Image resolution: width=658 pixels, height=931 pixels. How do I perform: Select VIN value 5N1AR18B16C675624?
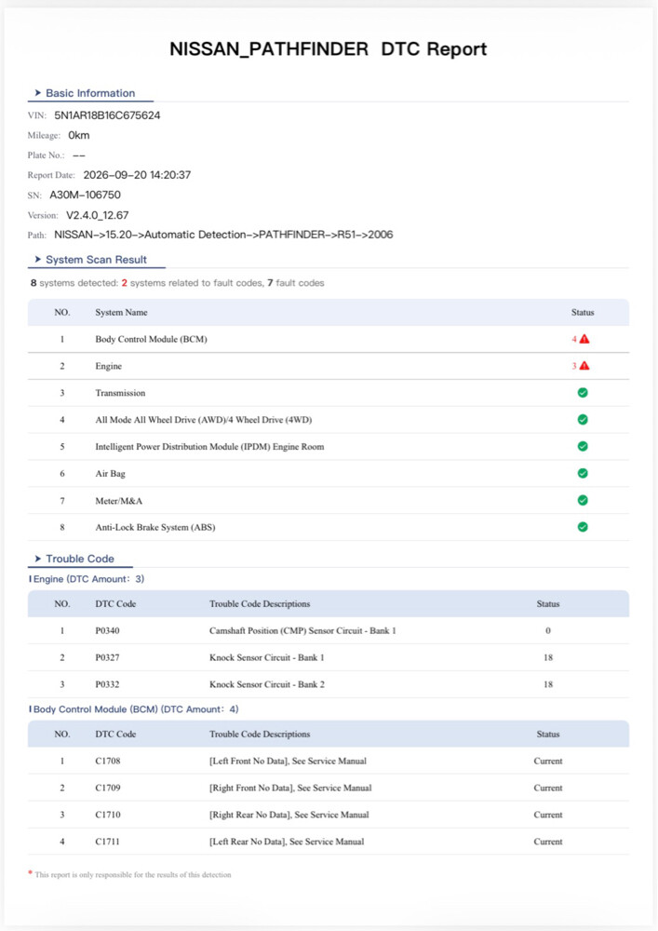(107, 115)
